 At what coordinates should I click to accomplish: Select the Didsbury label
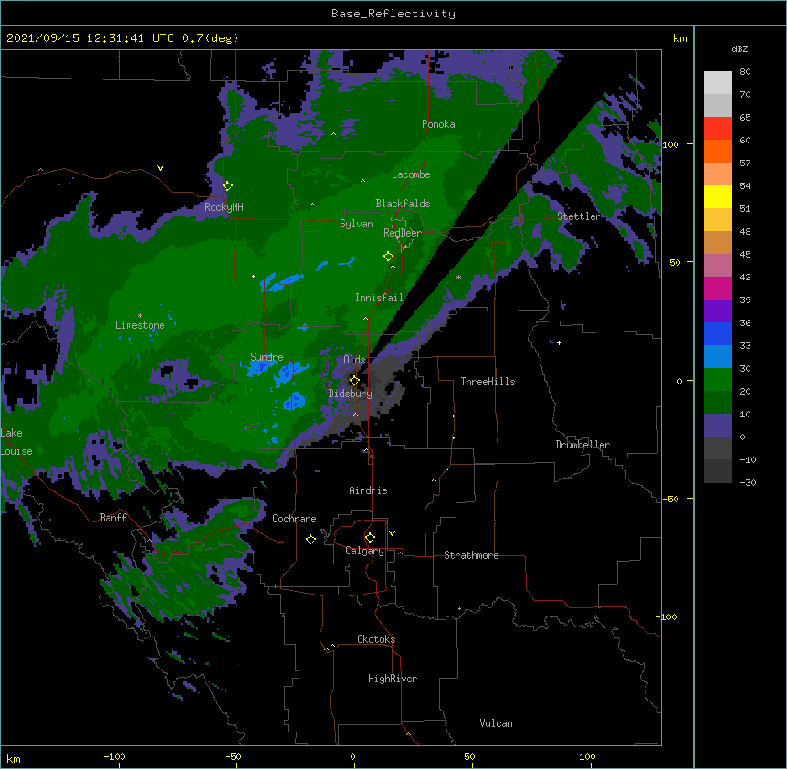(350, 394)
